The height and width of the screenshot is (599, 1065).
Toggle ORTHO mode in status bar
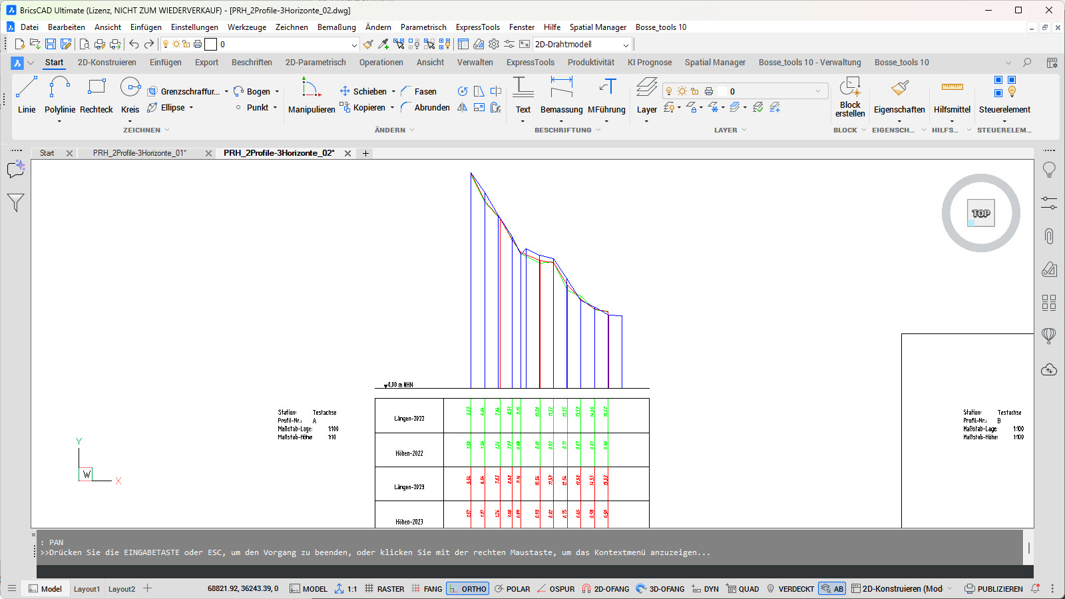tap(467, 589)
